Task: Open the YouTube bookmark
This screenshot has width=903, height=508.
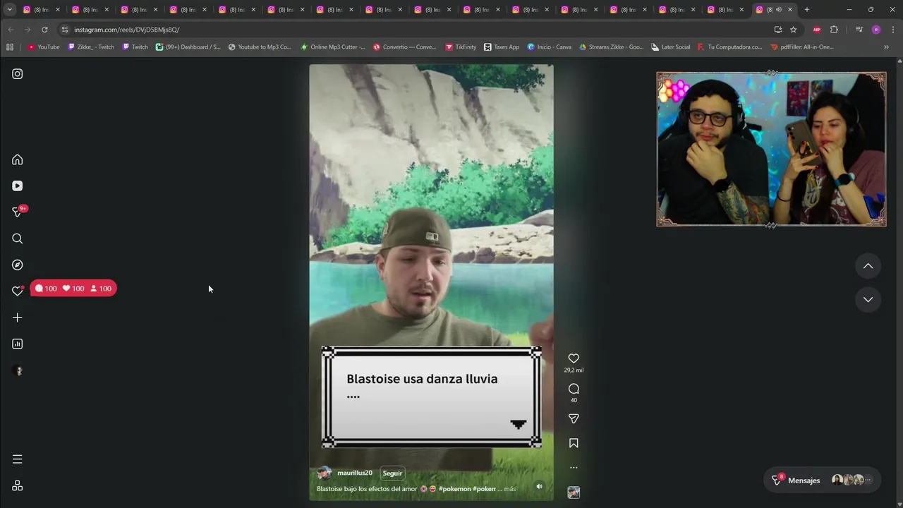Action: pyautogui.click(x=44, y=47)
